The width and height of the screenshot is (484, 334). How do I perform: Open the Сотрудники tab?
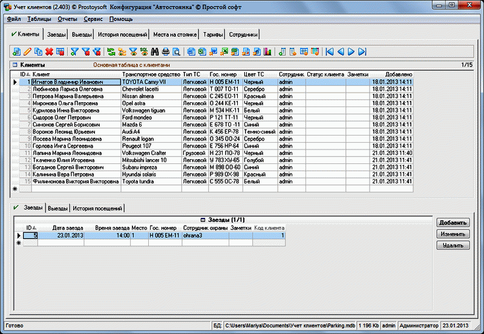click(243, 34)
